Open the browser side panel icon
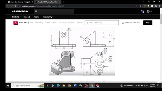 coord(152,6)
